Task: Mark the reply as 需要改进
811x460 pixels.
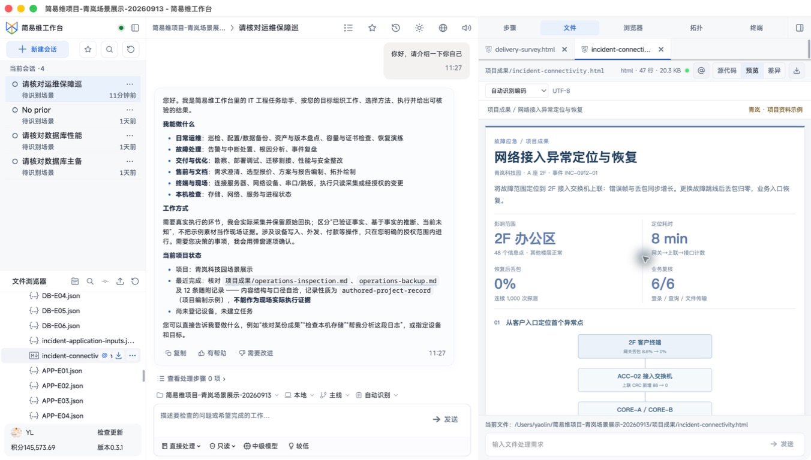Action: (256, 353)
